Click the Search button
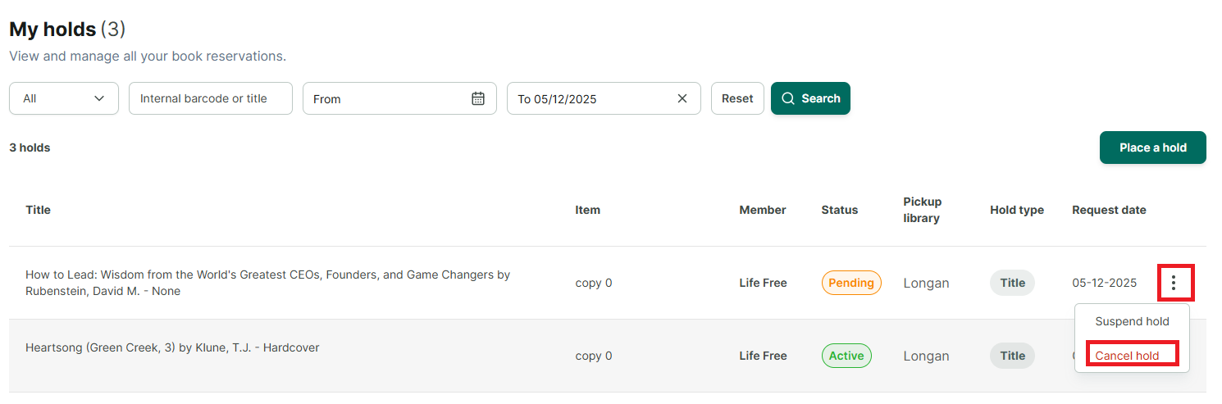The height and width of the screenshot is (404, 1222). tap(810, 98)
